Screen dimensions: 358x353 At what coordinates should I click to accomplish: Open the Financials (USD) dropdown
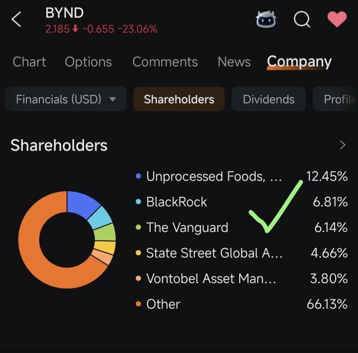click(x=66, y=99)
